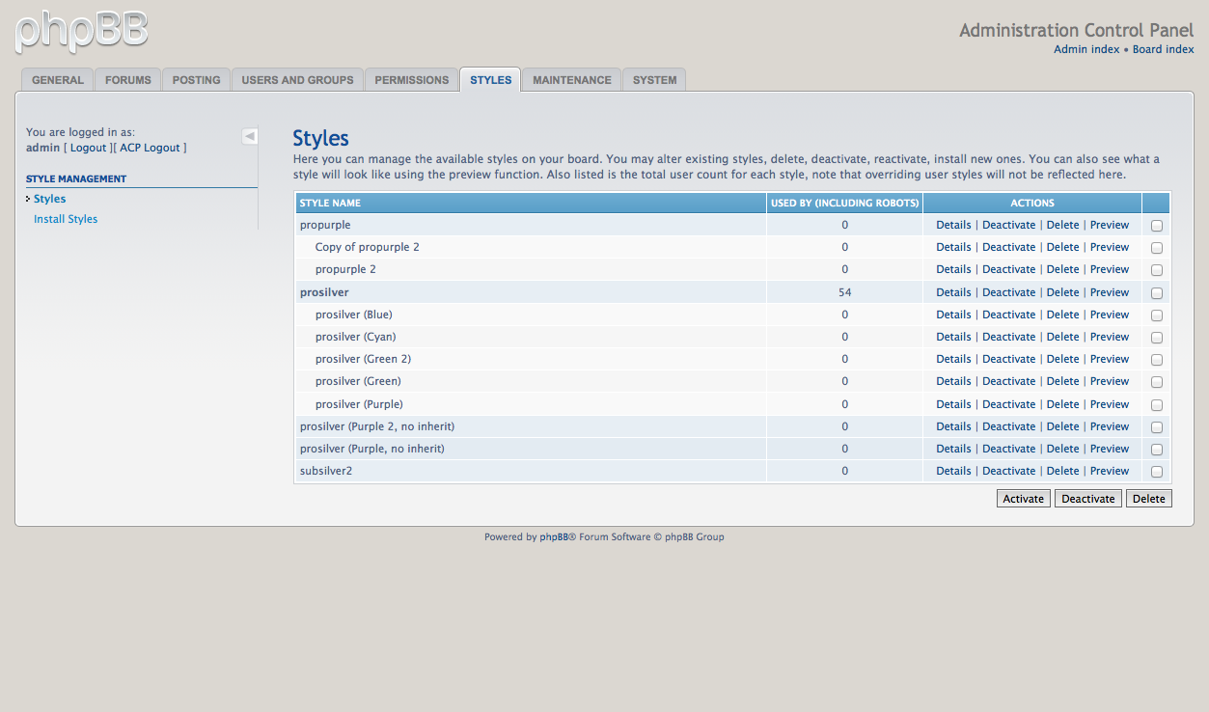Collapse the sidebar with the arrow toggle
Screen dimensions: 1209x712
tap(250, 136)
